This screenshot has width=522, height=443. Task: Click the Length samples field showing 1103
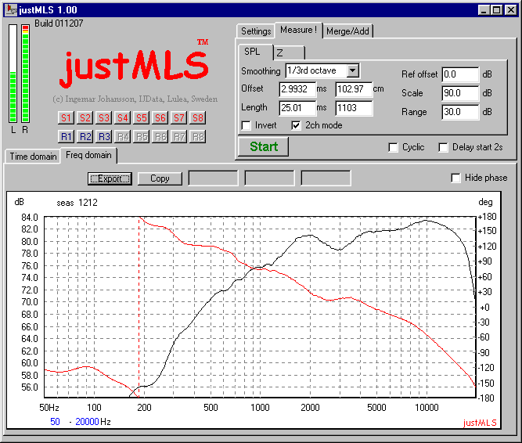click(x=354, y=108)
